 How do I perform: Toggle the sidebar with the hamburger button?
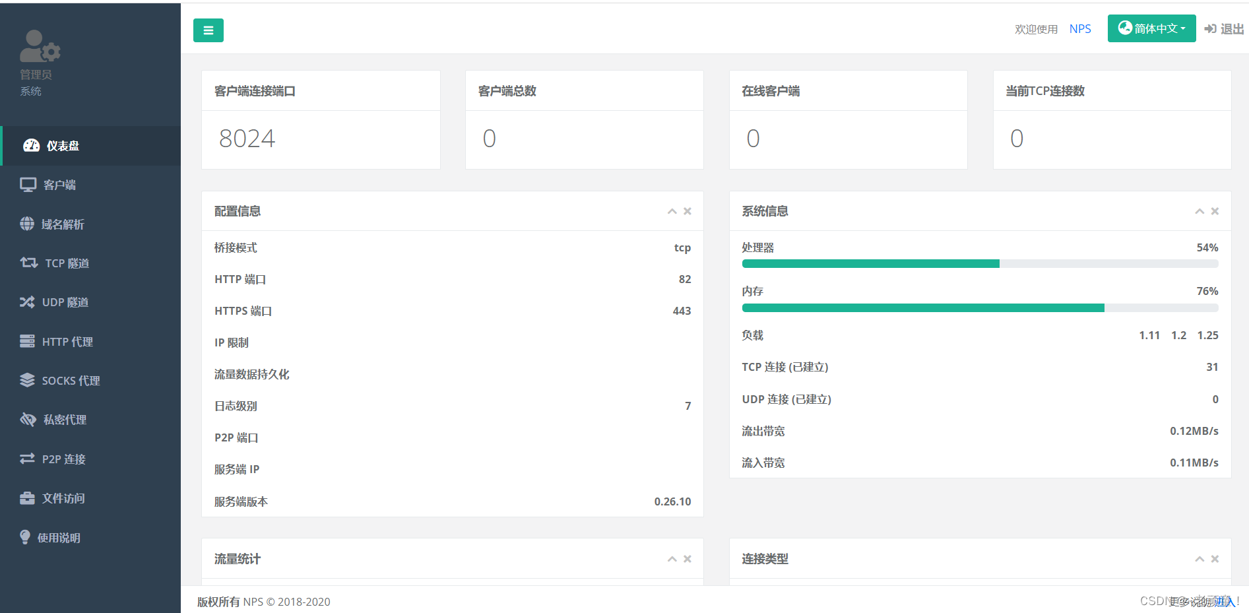tap(208, 30)
